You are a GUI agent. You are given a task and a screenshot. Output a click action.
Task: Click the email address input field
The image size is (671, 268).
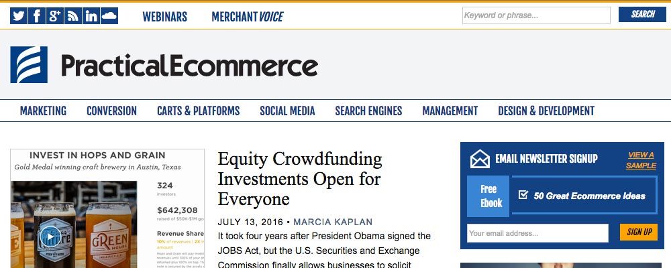537,233
